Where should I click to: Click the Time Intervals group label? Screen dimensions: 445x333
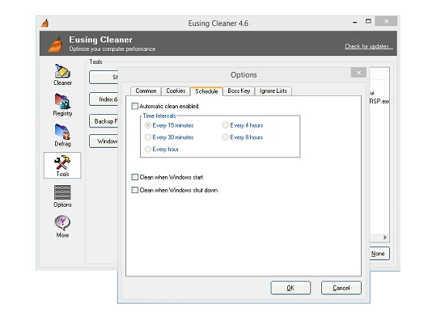click(x=159, y=116)
